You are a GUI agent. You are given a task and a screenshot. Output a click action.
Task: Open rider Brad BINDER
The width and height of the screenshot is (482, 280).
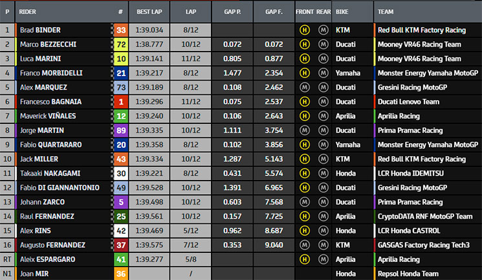pos(40,30)
